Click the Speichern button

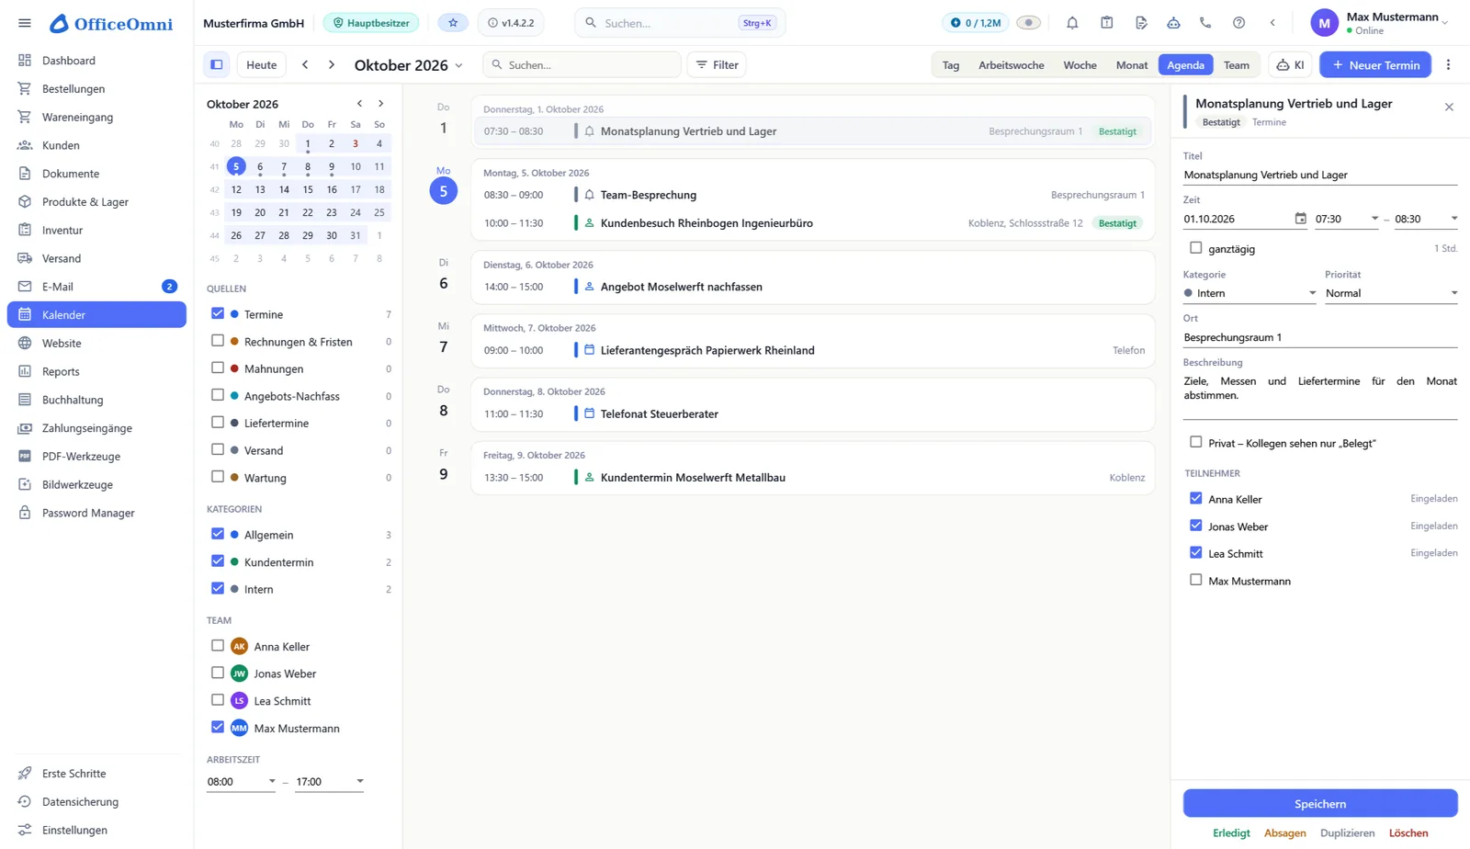coord(1320,804)
